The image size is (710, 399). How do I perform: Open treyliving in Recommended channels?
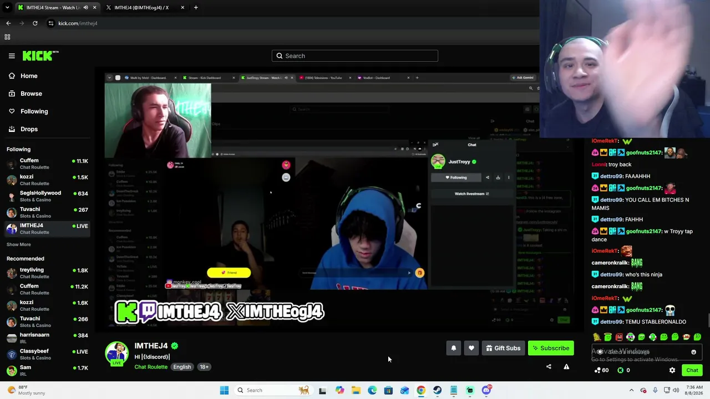click(47, 273)
